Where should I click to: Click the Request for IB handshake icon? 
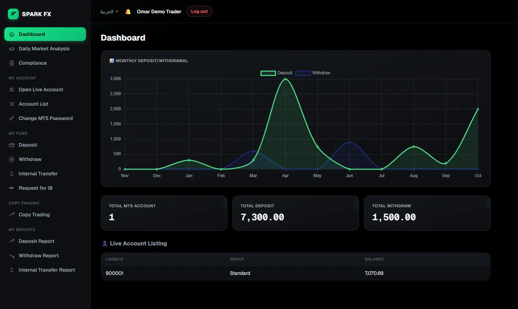pos(12,188)
